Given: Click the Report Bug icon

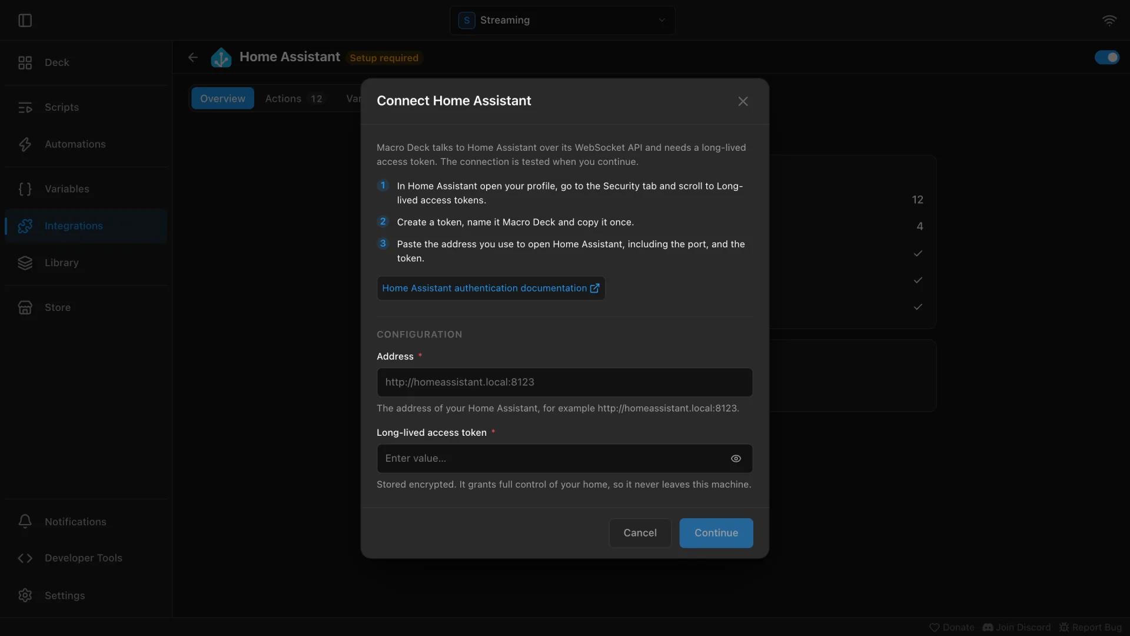Looking at the screenshot, I should point(1064,627).
